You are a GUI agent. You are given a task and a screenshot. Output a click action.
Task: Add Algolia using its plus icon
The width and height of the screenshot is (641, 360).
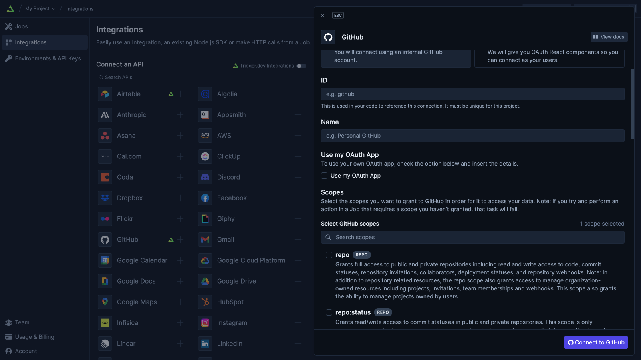(x=298, y=94)
